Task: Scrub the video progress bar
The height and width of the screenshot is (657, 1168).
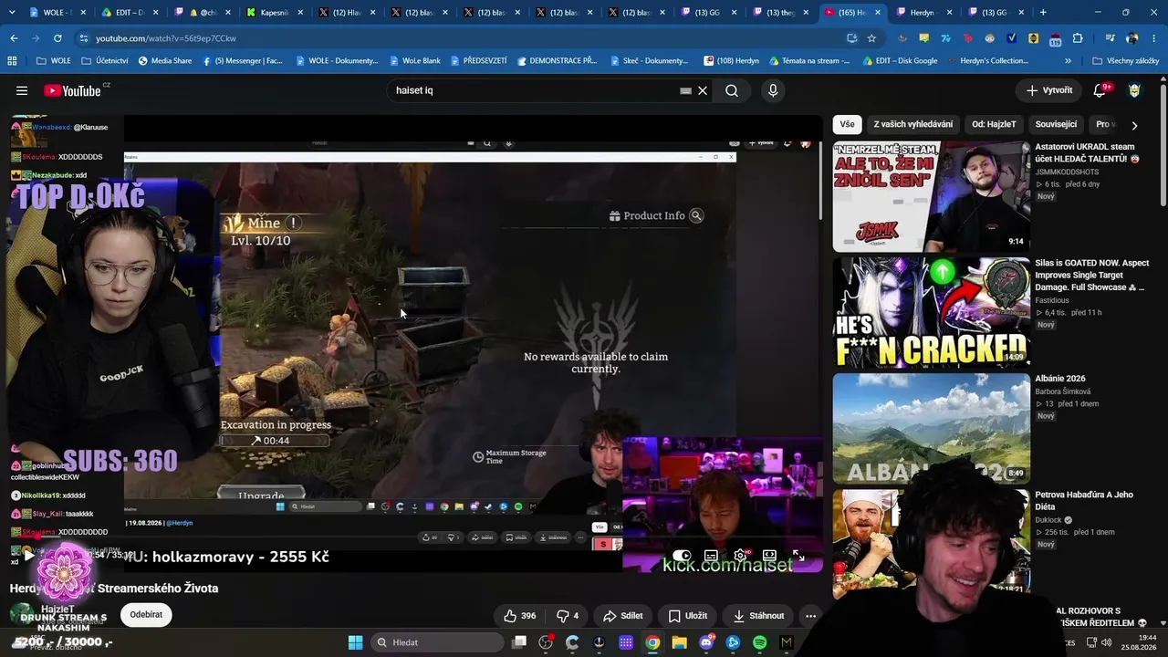Action: 417,537
